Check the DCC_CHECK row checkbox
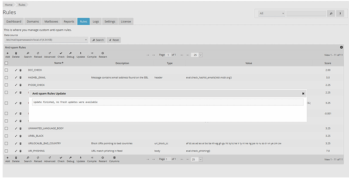The image size is (349, 178). [7, 70]
